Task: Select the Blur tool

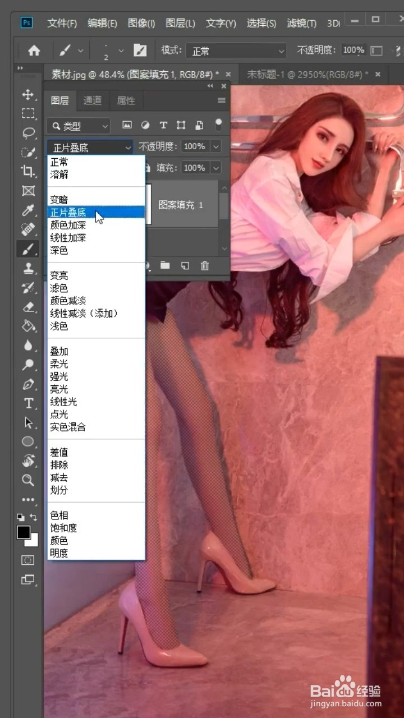Action: pos(28,346)
